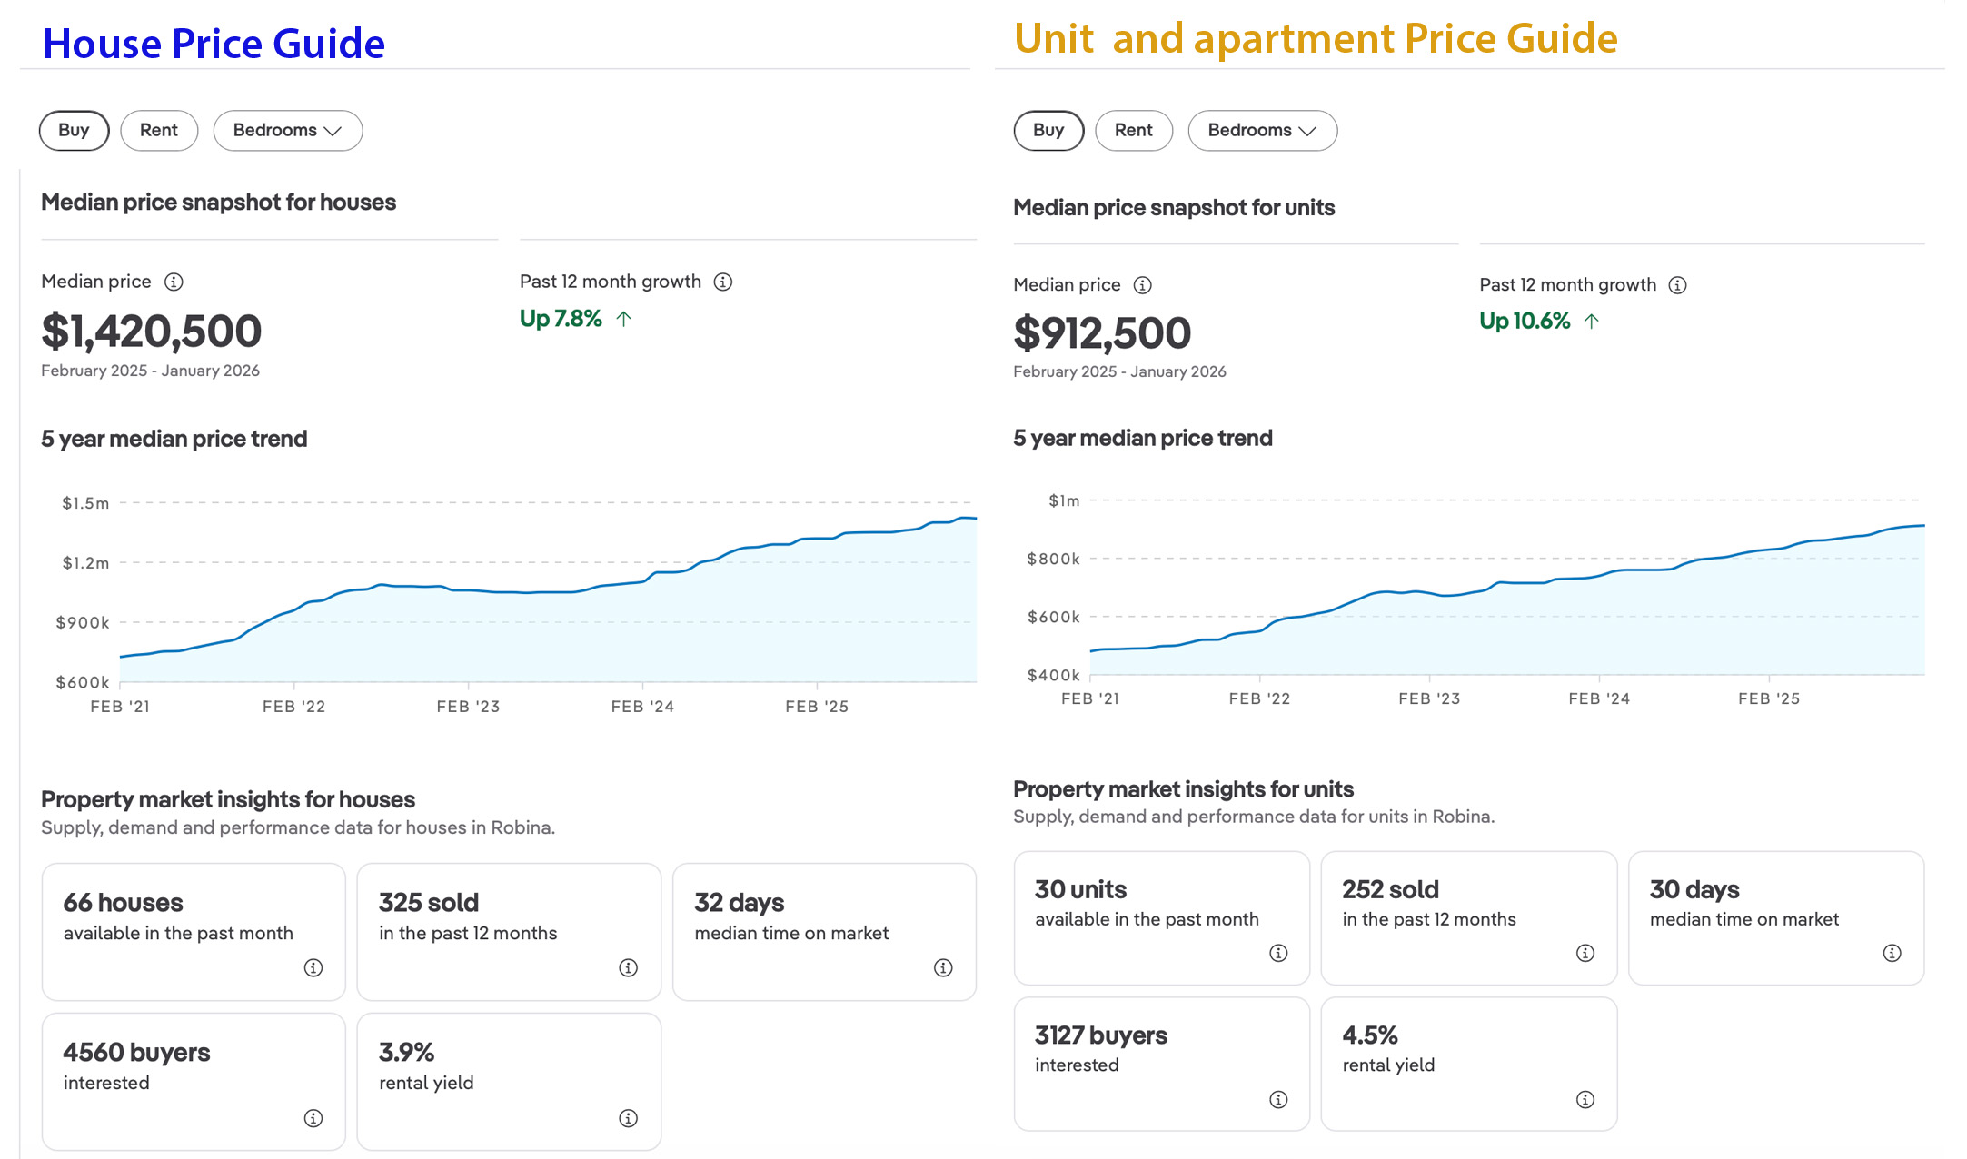Click FEB '23 point on unit price chart
Screen dimensions: 1967x1159
1429,592
